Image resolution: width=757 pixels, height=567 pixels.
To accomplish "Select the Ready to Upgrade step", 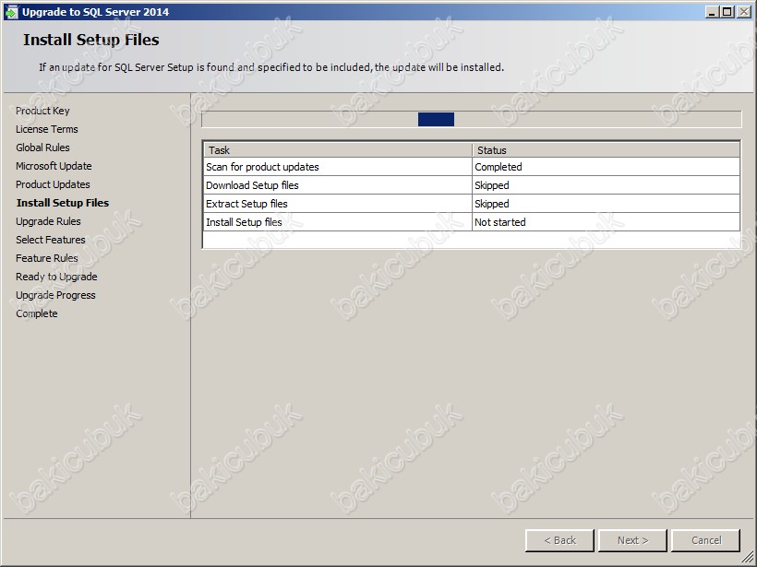I will [x=56, y=277].
